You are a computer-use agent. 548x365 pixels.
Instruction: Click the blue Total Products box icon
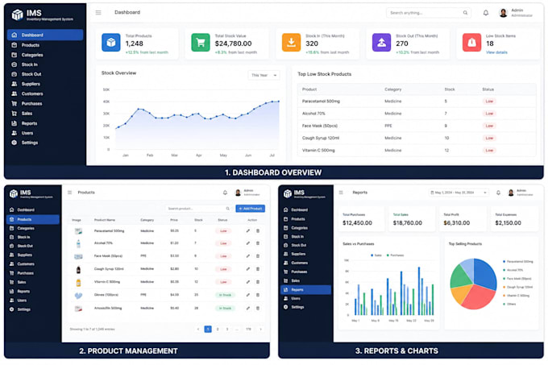coord(110,43)
